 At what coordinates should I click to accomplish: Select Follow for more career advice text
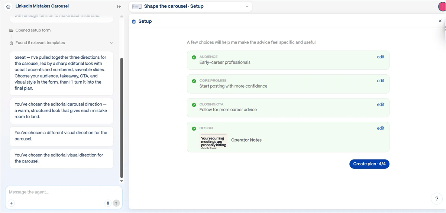click(228, 110)
